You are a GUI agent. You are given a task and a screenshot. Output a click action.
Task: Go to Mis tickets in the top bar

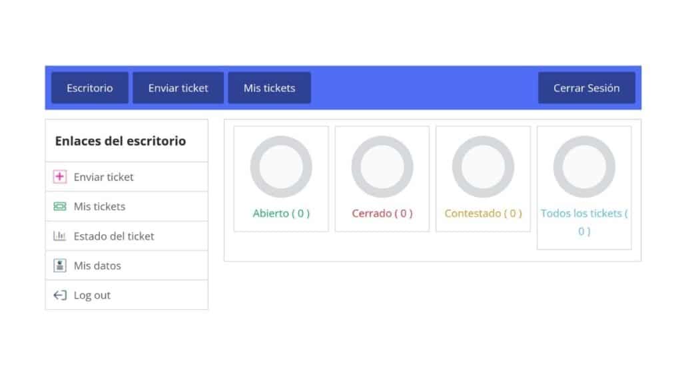[x=269, y=88]
